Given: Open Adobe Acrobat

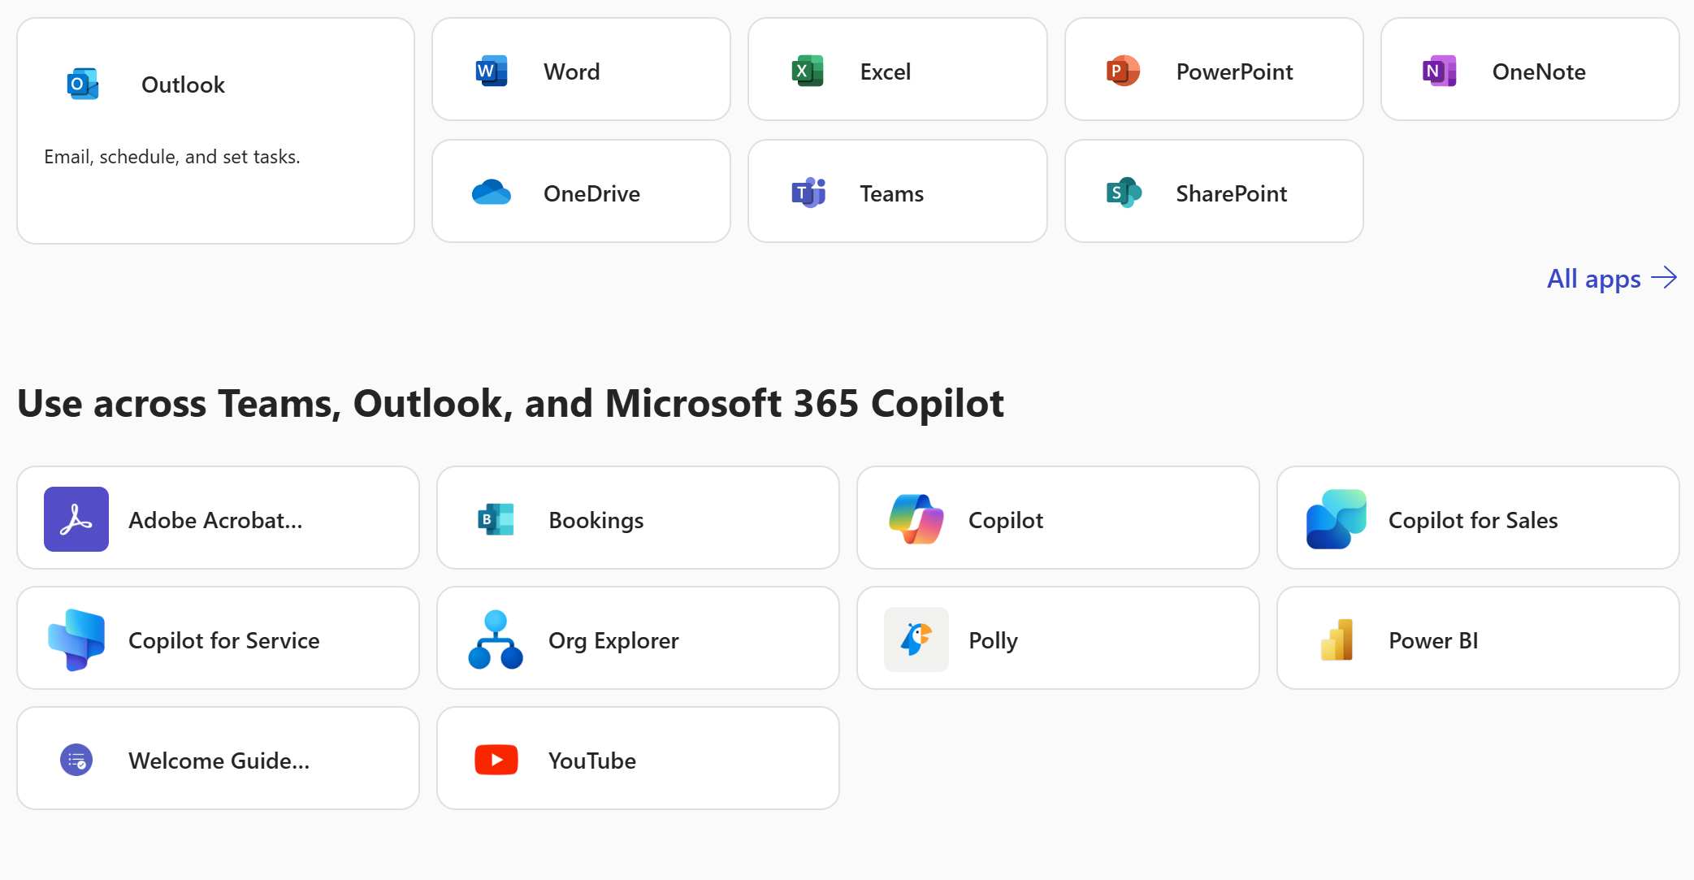Looking at the screenshot, I should click(217, 518).
